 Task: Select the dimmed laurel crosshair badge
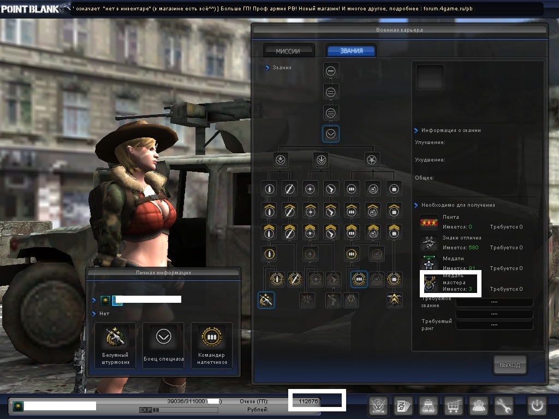pyautogui.click(x=316, y=279)
